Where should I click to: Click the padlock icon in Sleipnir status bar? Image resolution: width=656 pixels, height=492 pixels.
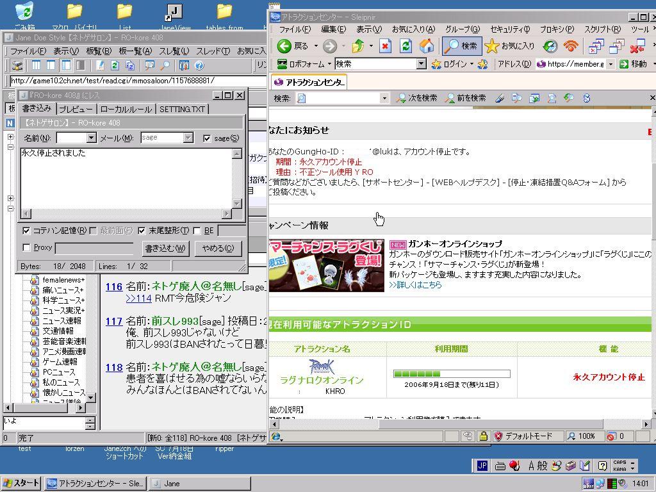(483, 436)
